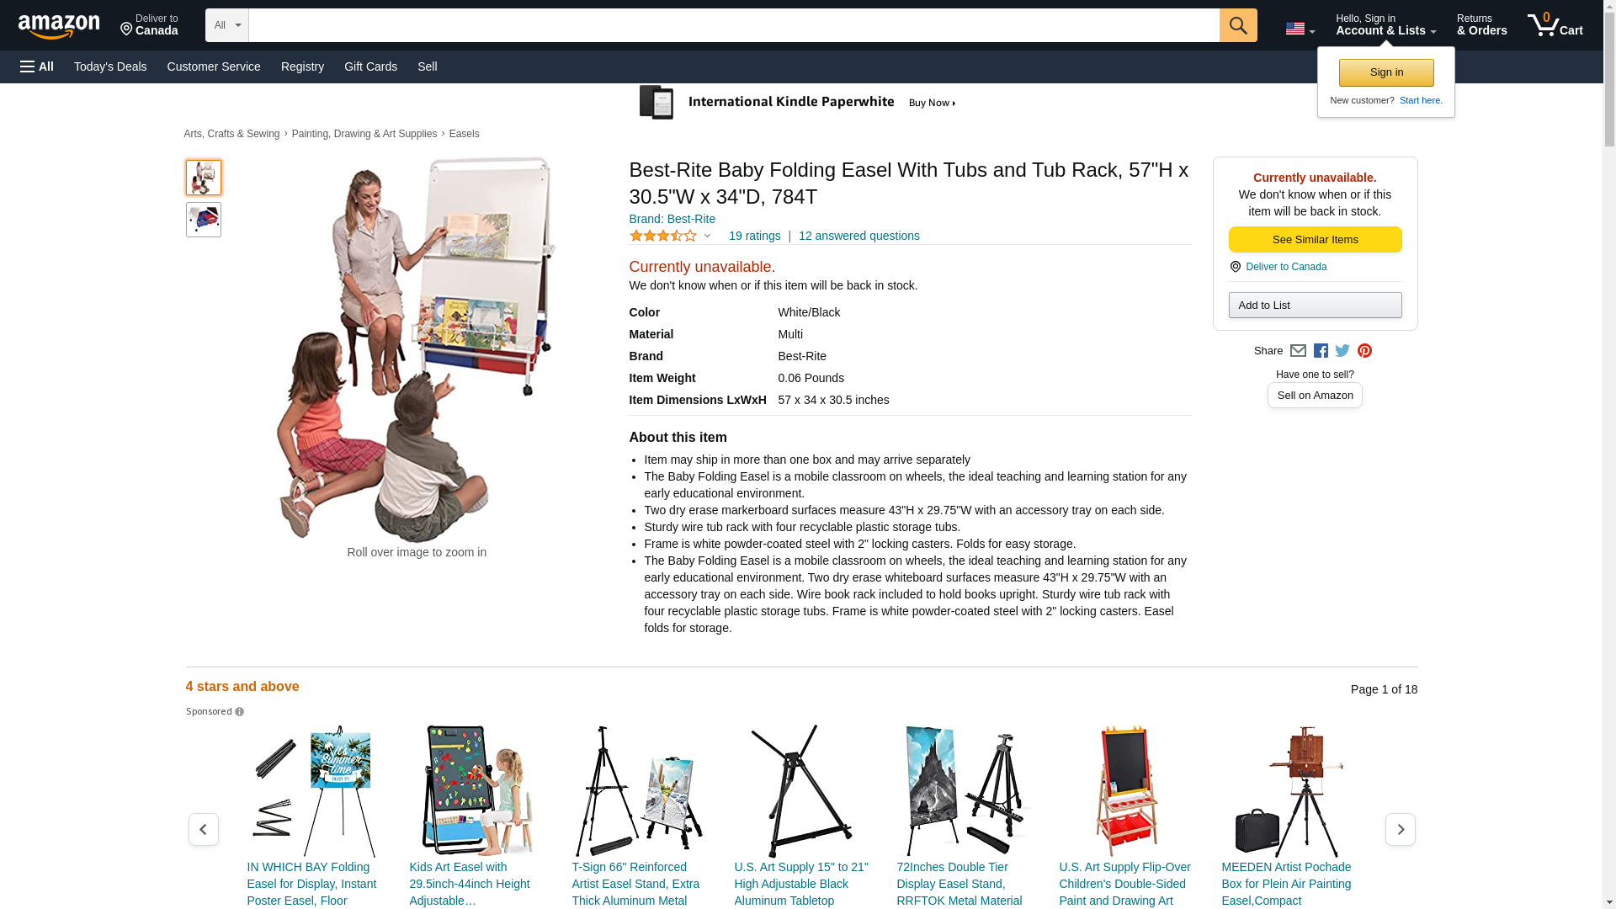Open the shopping cart icon
Viewport: 1616px width, 909px height.
(1555, 24)
